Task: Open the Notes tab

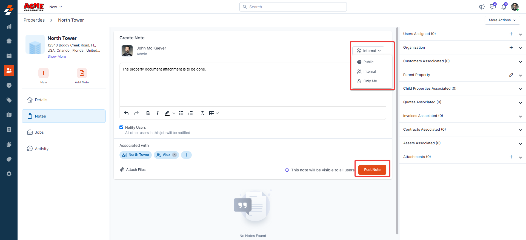Action: tap(64, 116)
